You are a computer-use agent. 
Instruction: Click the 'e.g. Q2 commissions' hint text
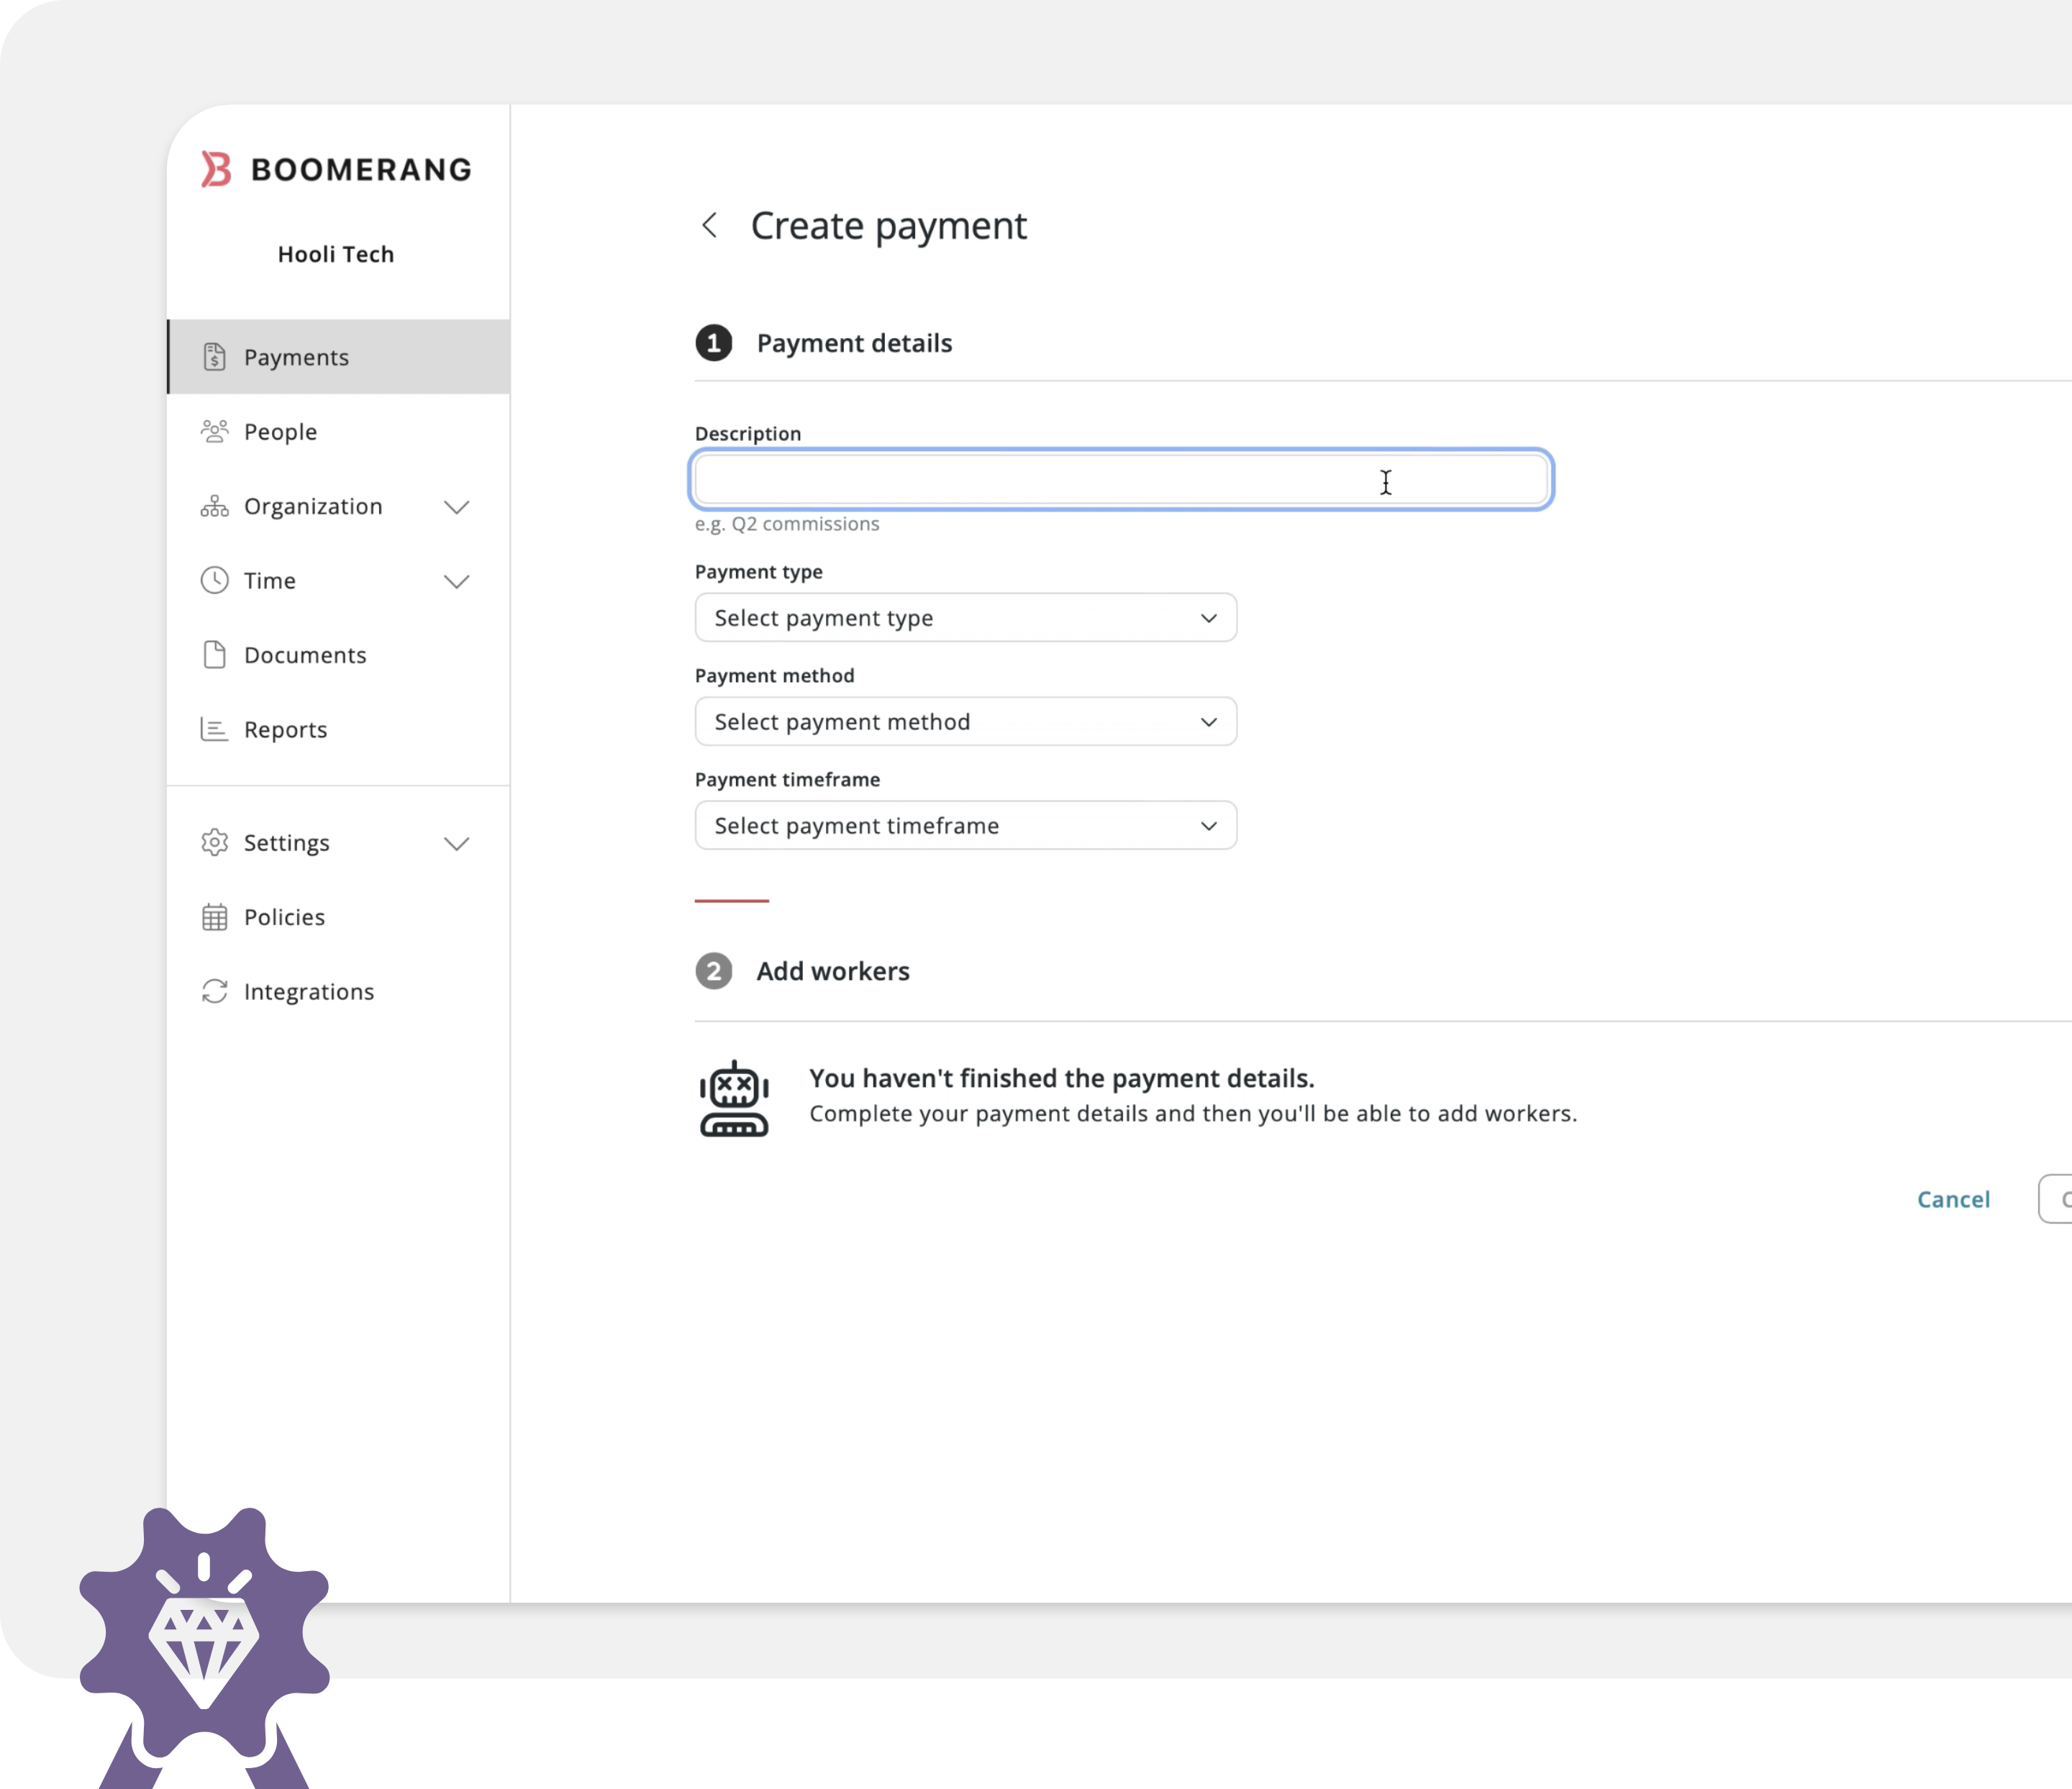pos(787,524)
